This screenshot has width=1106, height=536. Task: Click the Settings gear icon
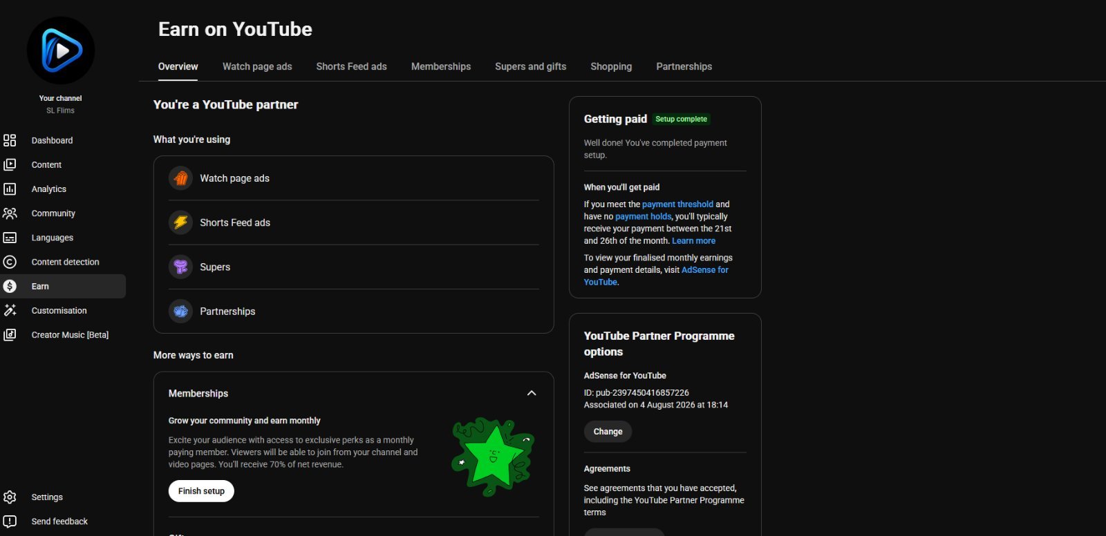(10, 497)
